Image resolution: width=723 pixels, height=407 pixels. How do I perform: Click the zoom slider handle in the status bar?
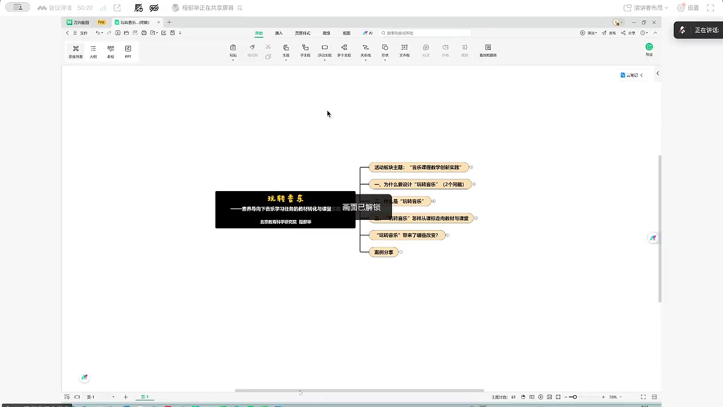pos(574,397)
